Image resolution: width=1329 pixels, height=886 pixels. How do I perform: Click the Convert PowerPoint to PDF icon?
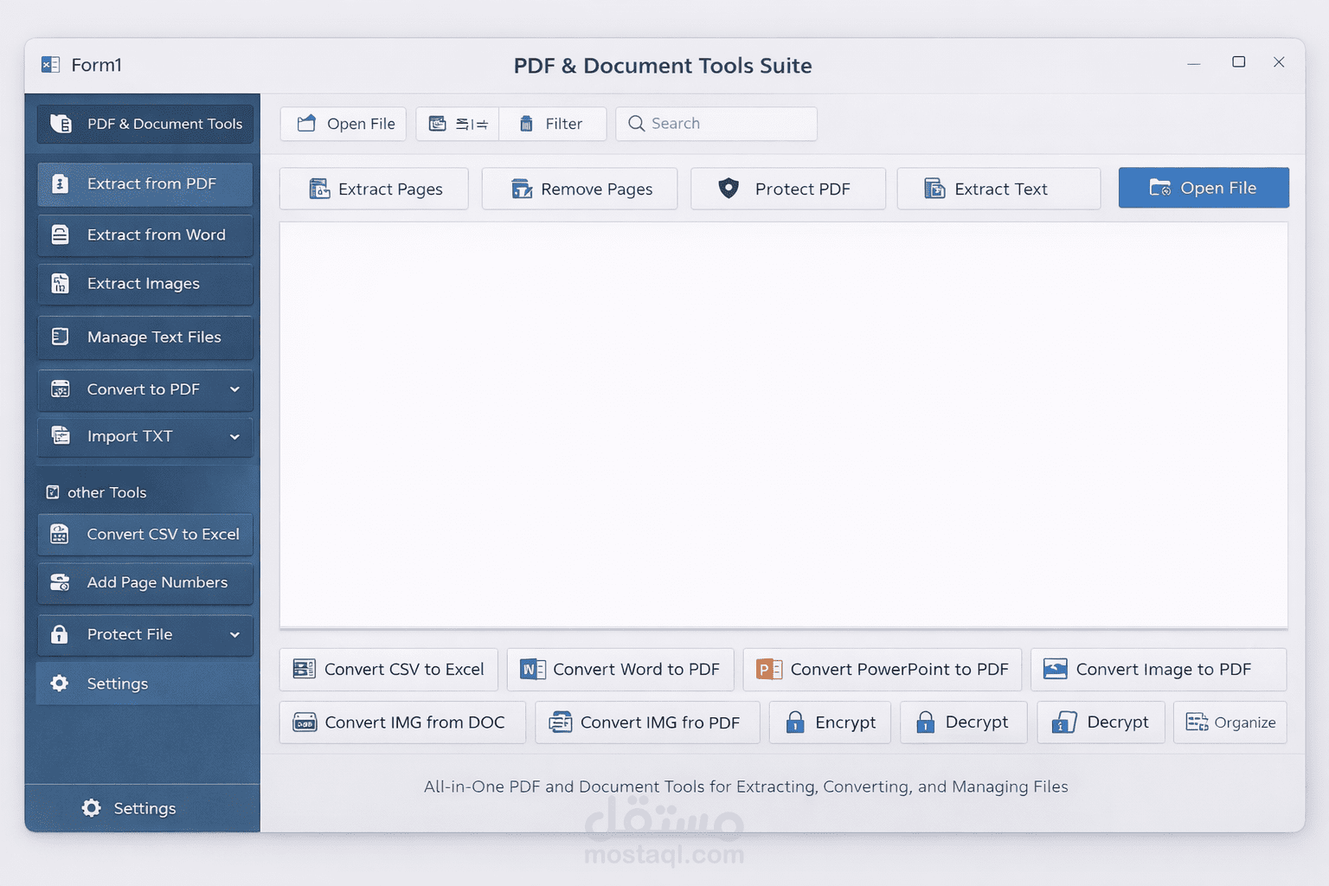click(x=767, y=669)
